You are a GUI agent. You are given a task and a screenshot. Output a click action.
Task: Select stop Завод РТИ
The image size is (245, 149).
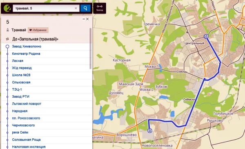(x=21, y=96)
